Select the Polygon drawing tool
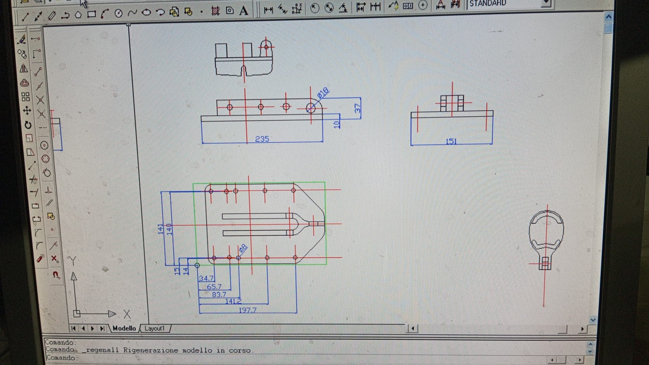This screenshot has height=365, width=649. [x=78, y=15]
